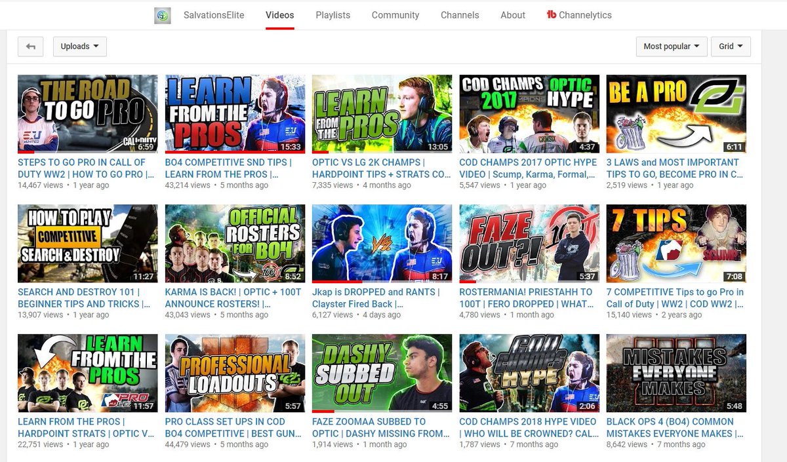Open '3 LAWS and MOST IMPORTANT TIPS' title
This screenshot has width=787, height=462.
(675, 168)
